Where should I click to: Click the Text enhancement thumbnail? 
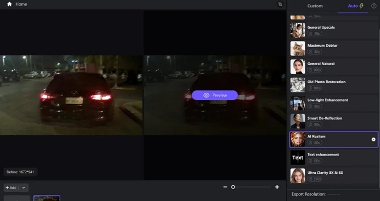coord(298,158)
